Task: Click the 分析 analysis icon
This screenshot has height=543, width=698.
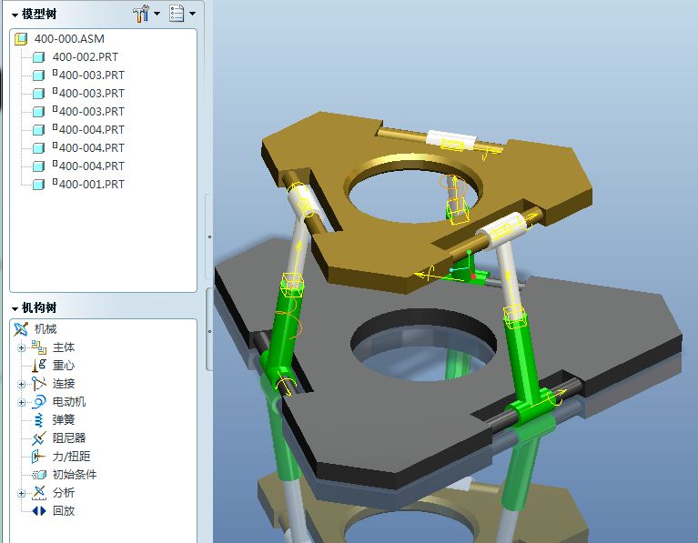Action: (x=39, y=493)
